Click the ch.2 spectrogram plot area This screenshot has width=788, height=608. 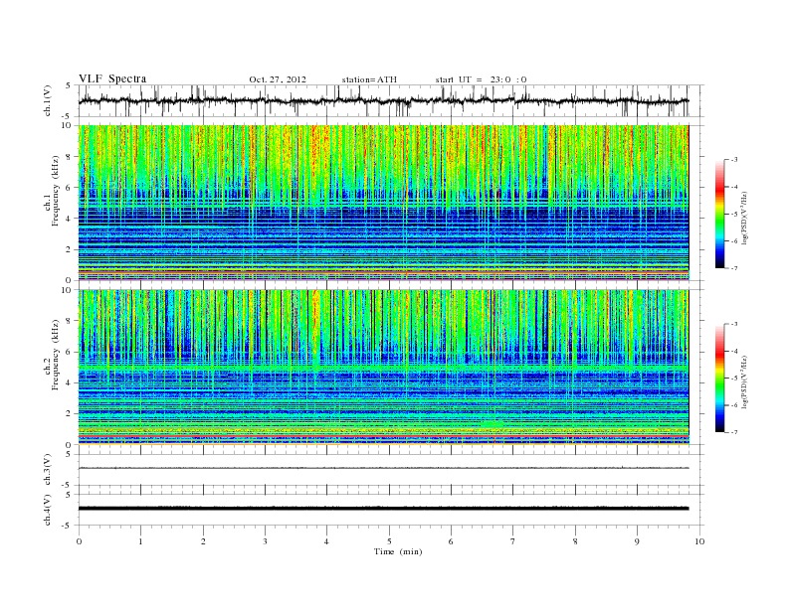coord(383,368)
